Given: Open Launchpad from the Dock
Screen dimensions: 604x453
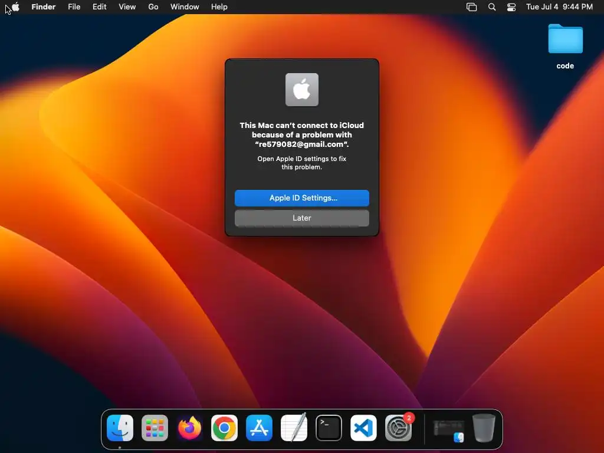Looking at the screenshot, I should (x=155, y=428).
